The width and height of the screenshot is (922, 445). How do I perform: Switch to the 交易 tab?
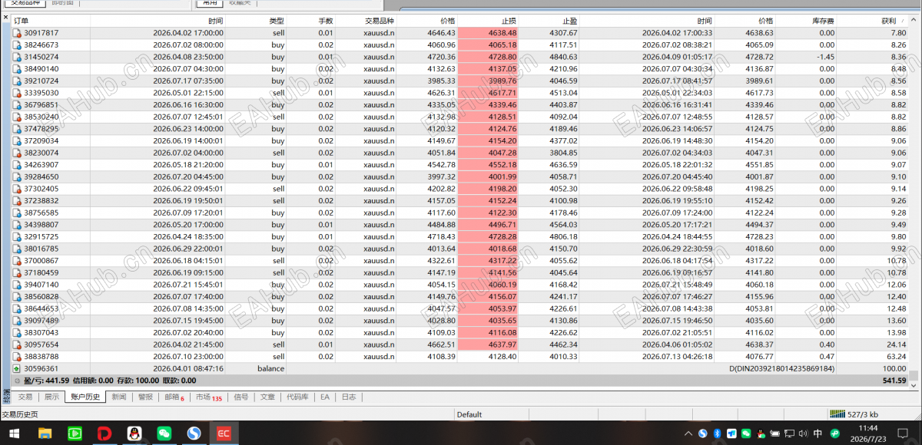tap(25, 397)
